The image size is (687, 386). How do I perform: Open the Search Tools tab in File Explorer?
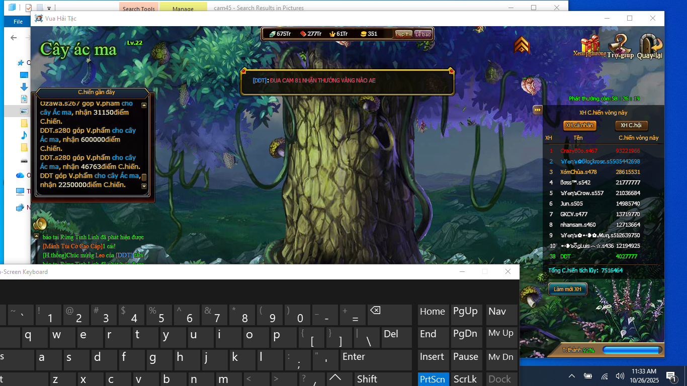point(139,8)
